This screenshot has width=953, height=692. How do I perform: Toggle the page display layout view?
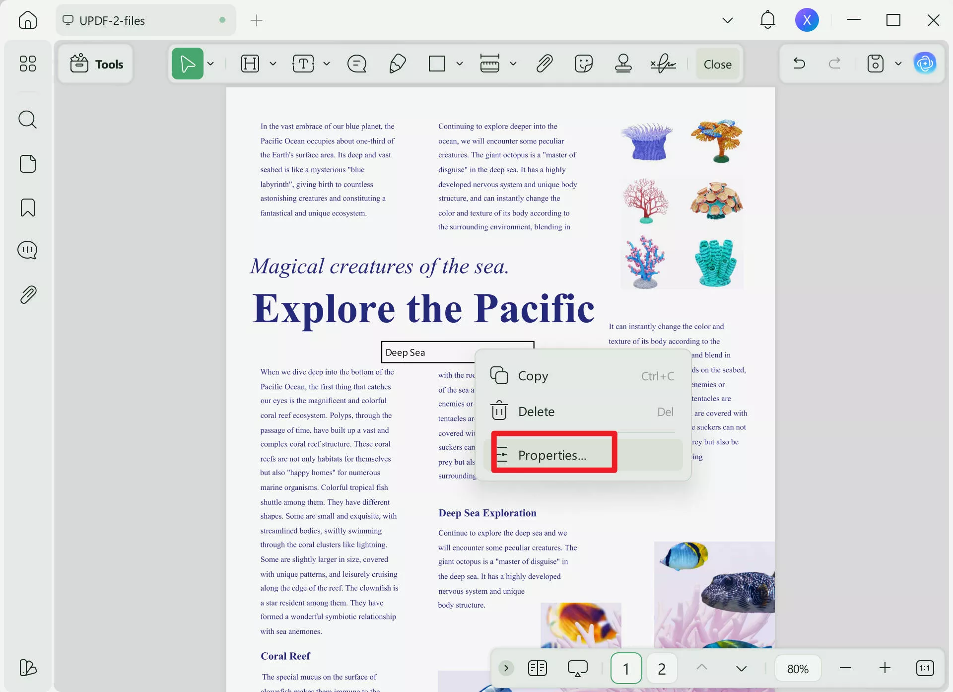click(x=538, y=668)
